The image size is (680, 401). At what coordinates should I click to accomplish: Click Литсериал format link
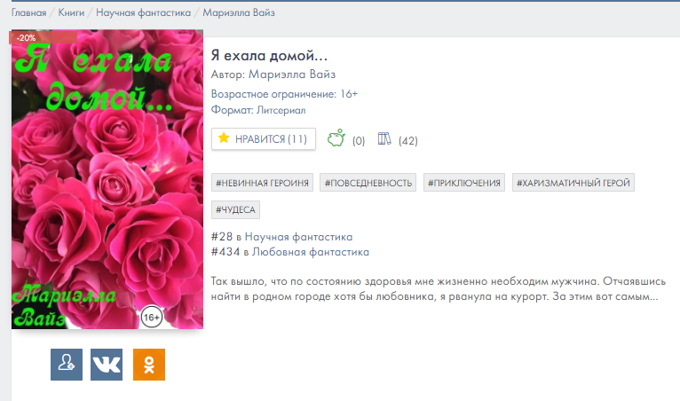click(281, 110)
